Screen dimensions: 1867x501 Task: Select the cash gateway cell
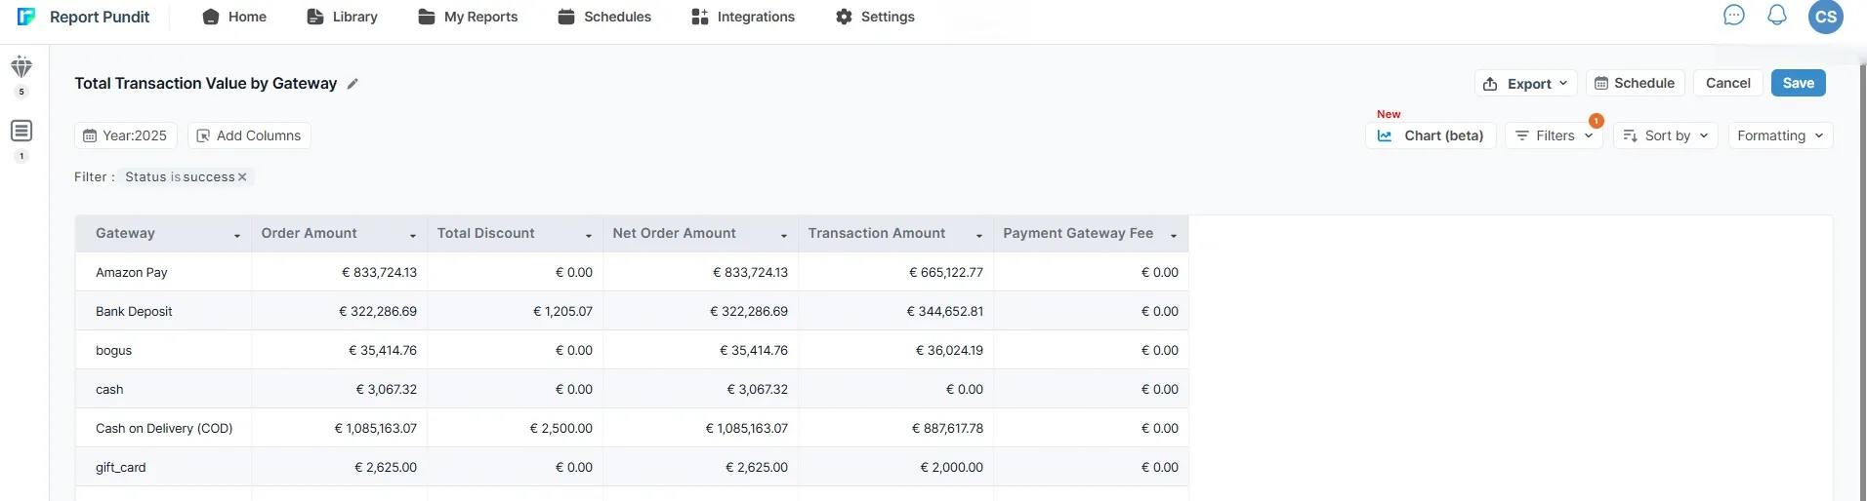click(164, 389)
